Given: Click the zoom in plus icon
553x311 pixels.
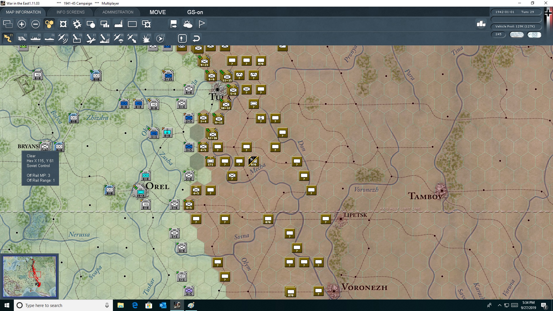Looking at the screenshot, I should (x=22, y=24).
